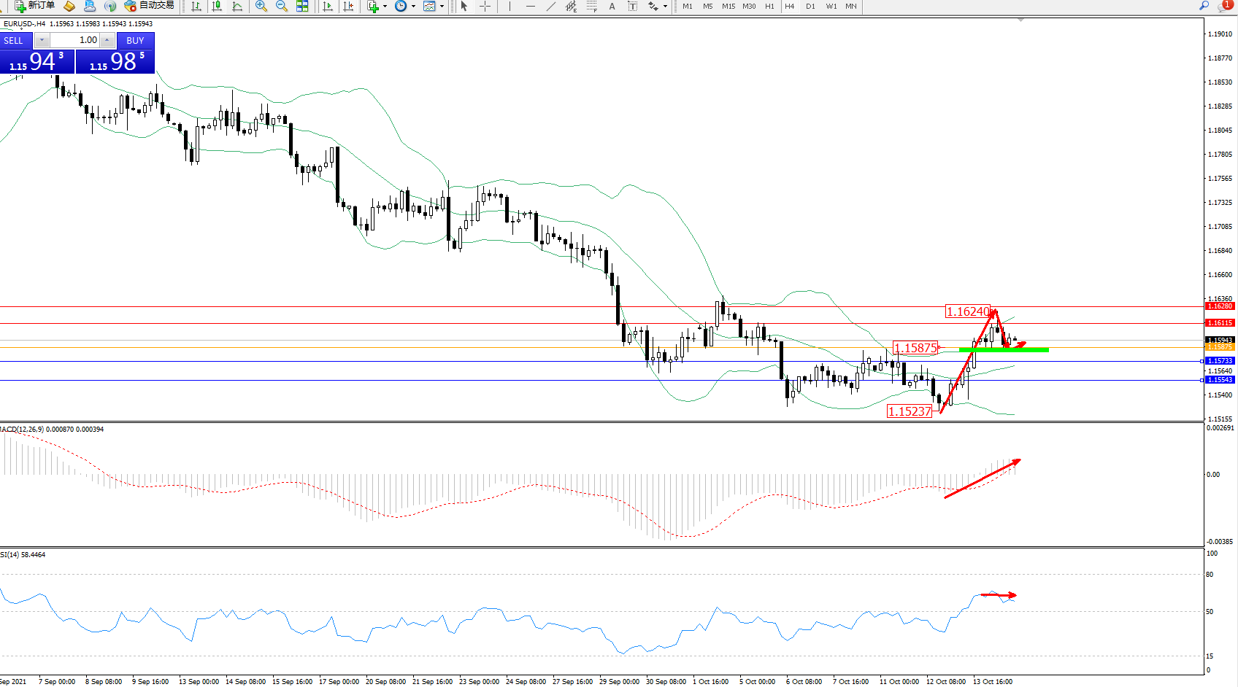Zoom out of the chart
1238x687 pixels.
(282, 7)
